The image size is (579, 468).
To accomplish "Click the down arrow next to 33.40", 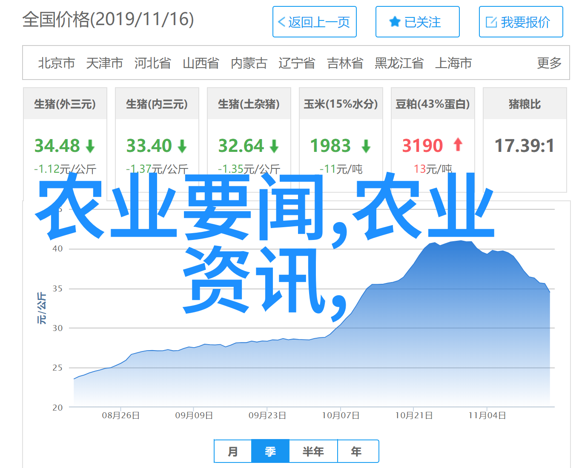I will coord(182,146).
